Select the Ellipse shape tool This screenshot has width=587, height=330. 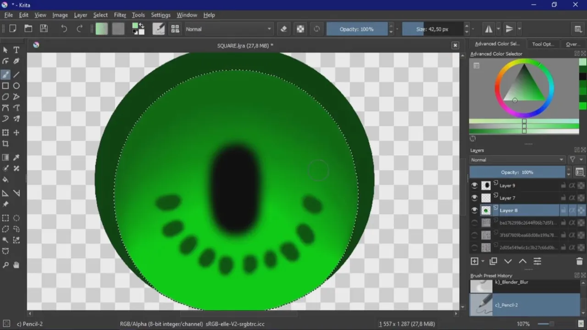click(x=17, y=86)
